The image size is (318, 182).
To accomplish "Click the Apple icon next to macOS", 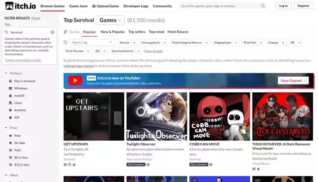I will pyautogui.click(x=10, y=95).
